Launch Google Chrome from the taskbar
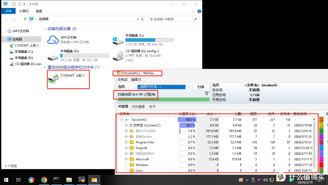The height and width of the screenshot is (185, 328). [44, 180]
